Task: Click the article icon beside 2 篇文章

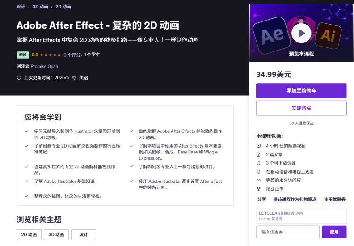Action: pos(258,154)
